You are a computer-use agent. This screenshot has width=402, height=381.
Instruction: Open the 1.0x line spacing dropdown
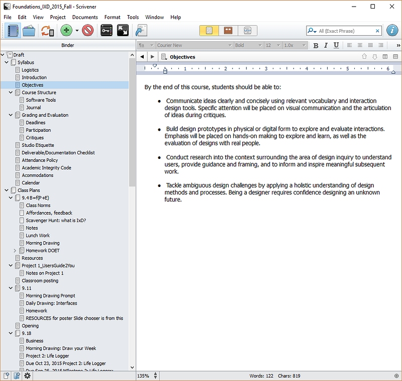point(295,45)
